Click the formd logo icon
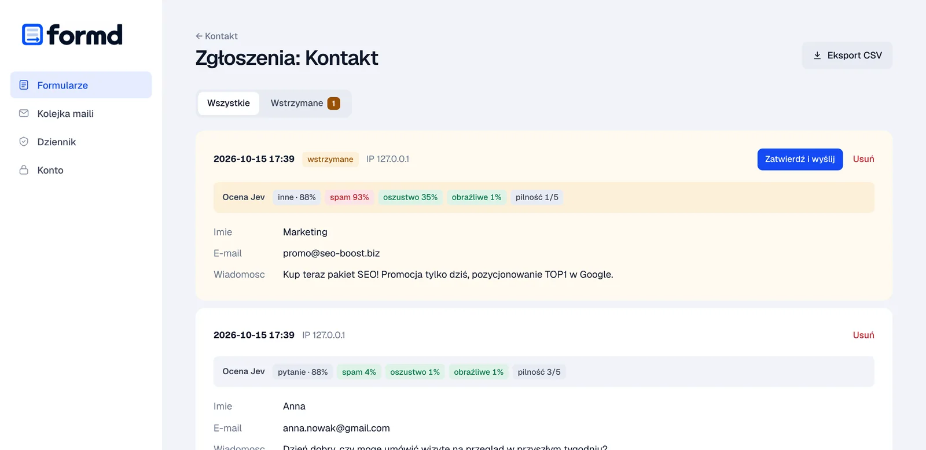 click(32, 35)
